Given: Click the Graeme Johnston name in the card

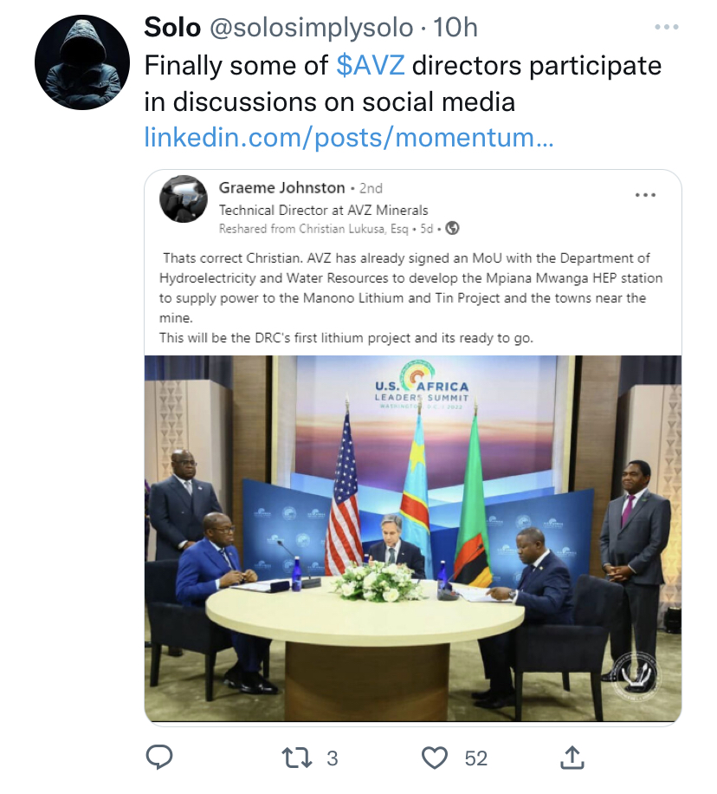Looking at the screenshot, I should [281, 188].
